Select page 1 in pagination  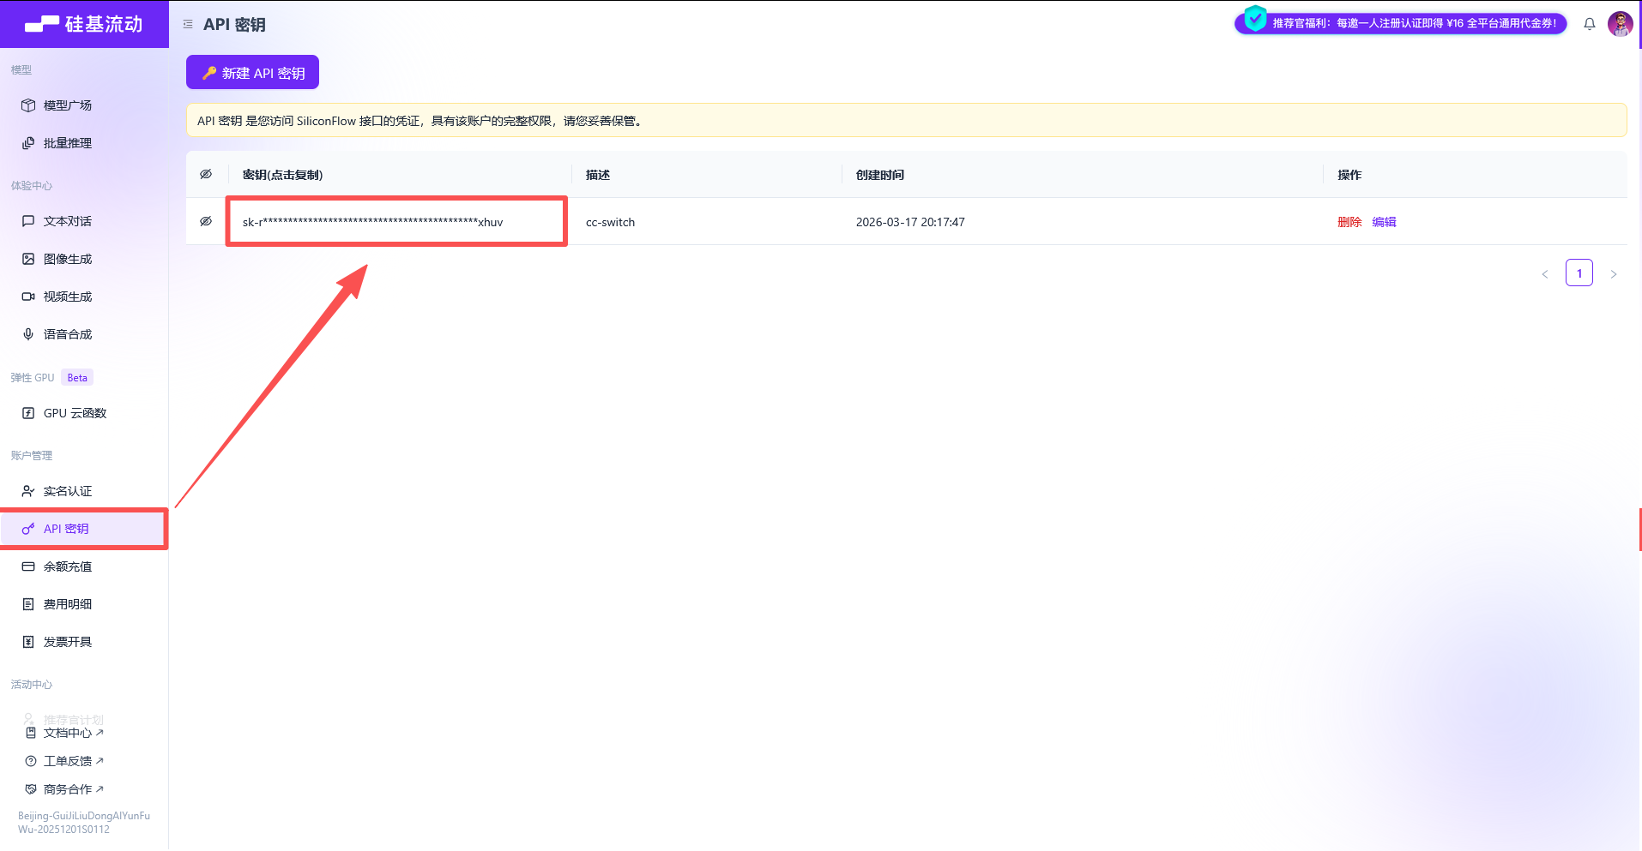pyautogui.click(x=1579, y=273)
